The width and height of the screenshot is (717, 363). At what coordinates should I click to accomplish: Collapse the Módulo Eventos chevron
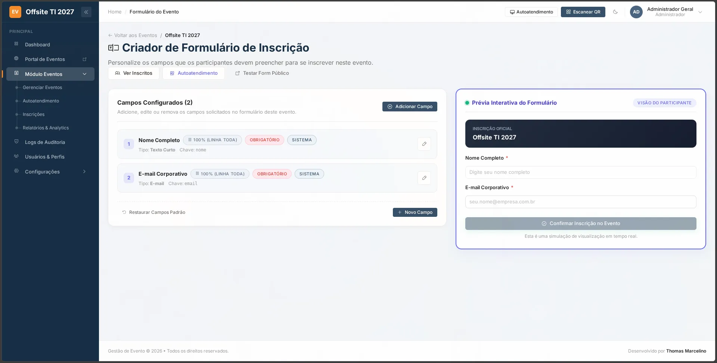click(x=84, y=74)
